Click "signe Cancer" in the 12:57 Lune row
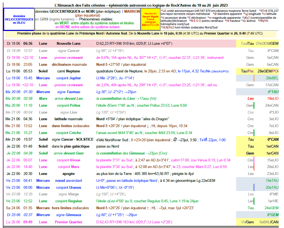Viewport: 284px width, 228px height. (x=69, y=51)
